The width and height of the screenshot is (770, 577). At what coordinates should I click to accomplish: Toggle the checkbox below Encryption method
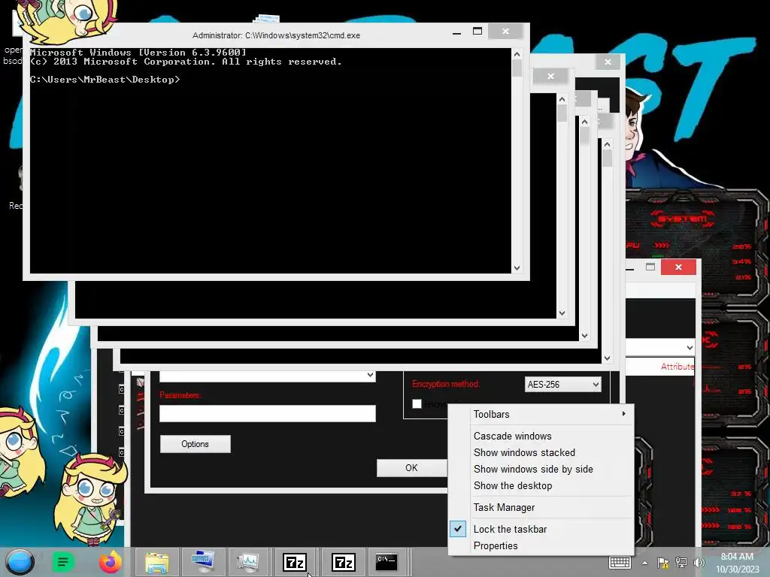417,403
